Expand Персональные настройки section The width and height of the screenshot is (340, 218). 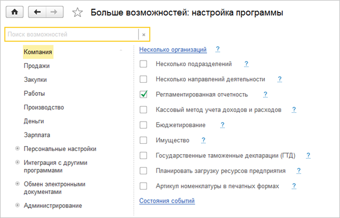point(18,148)
